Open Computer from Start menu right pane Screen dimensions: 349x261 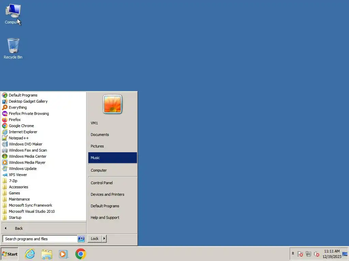click(112, 171)
